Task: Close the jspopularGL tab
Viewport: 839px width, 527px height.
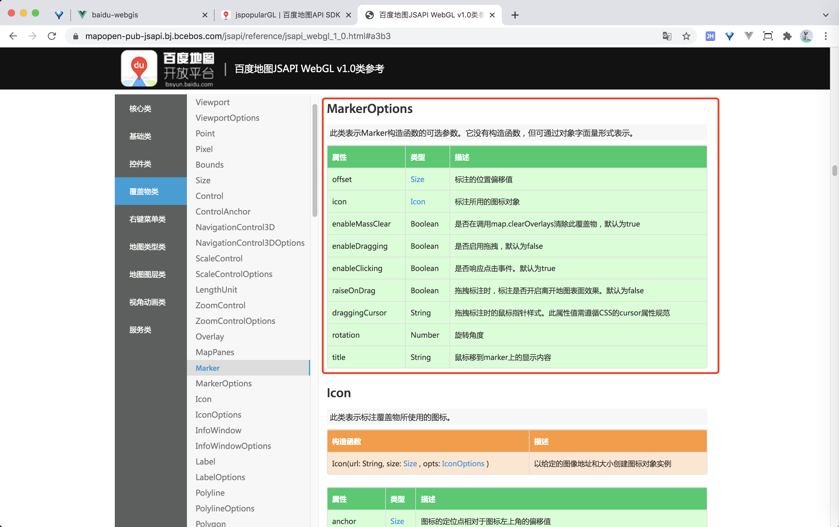Action: [348, 15]
